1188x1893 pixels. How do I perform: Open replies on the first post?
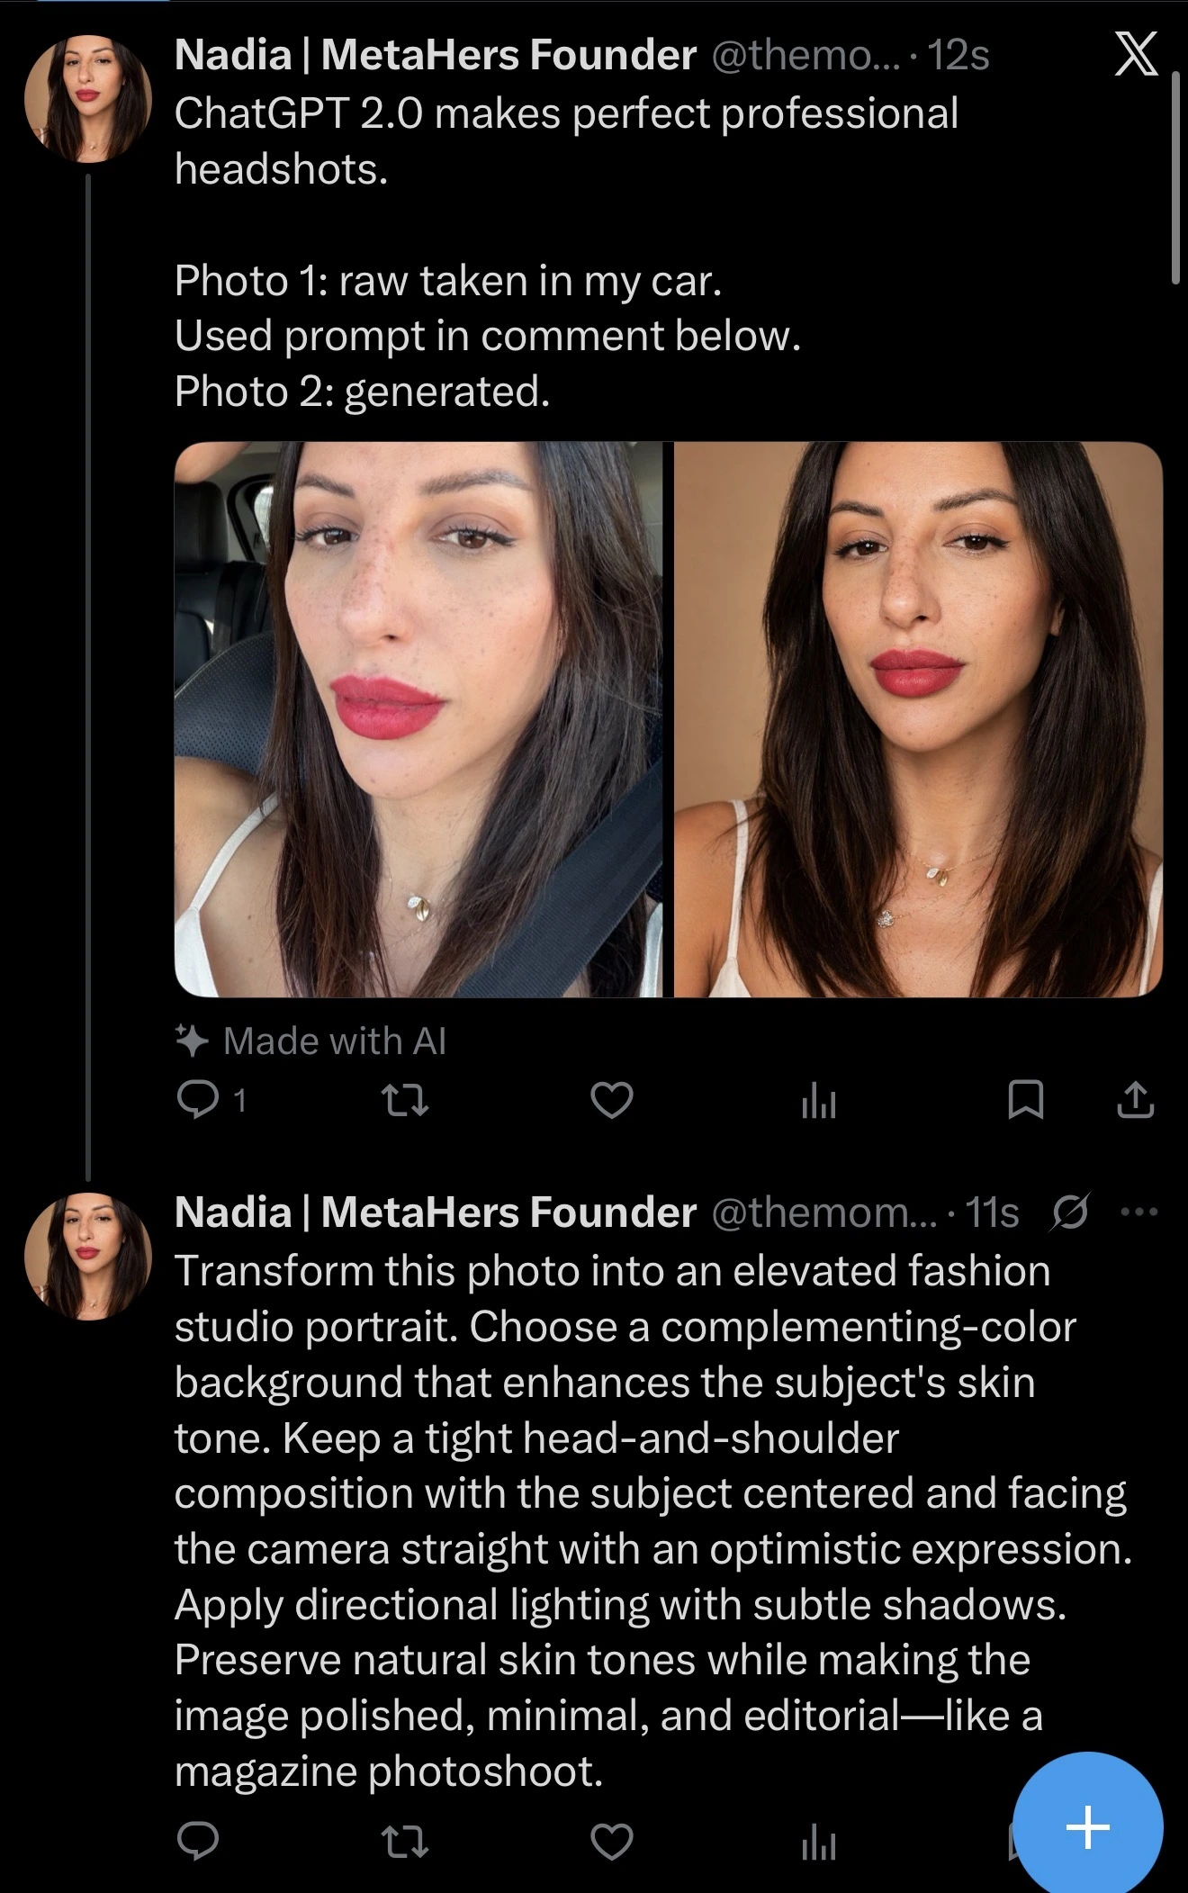tap(197, 1100)
